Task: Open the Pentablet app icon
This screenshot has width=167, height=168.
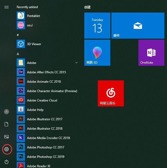Action: 21,16
